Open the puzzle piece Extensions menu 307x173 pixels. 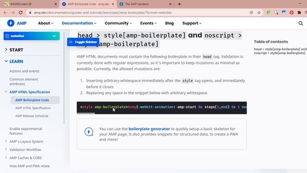coord(299,12)
